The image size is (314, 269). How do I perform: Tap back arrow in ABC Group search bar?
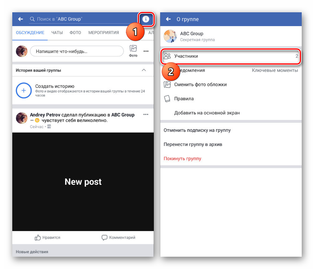[20, 19]
